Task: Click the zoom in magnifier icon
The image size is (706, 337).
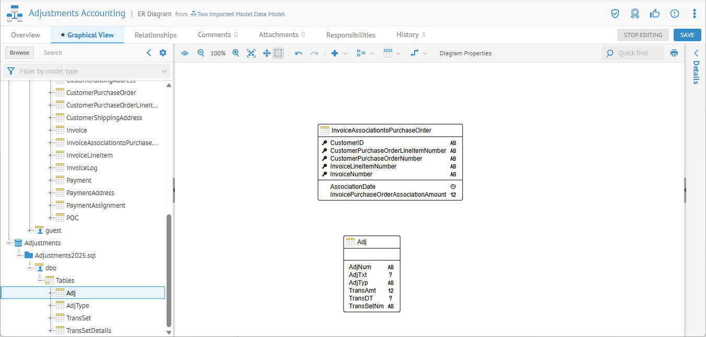Action: coord(236,53)
